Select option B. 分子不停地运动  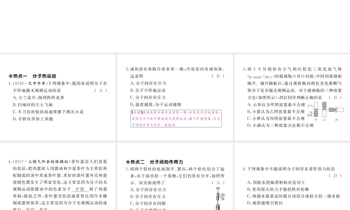[148, 90]
